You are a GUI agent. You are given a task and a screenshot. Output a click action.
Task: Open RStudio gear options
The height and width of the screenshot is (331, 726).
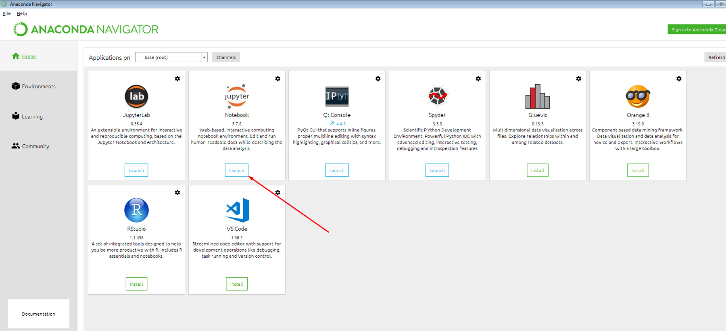(177, 192)
